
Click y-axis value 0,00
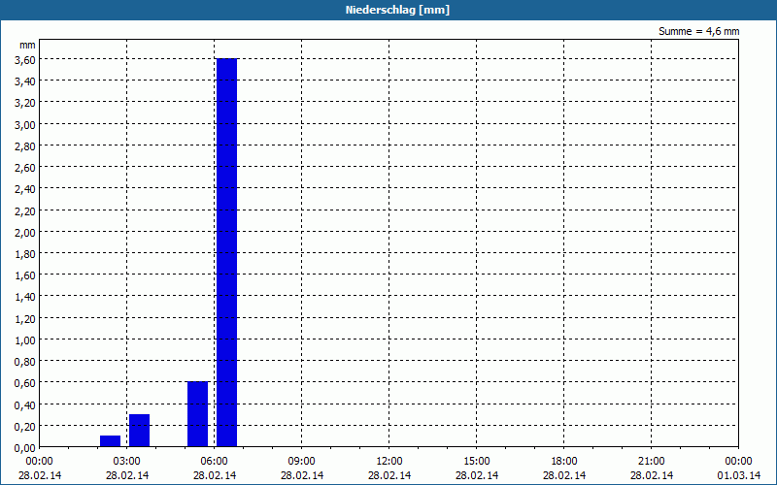pyautogui.click(x=25, y=447)
